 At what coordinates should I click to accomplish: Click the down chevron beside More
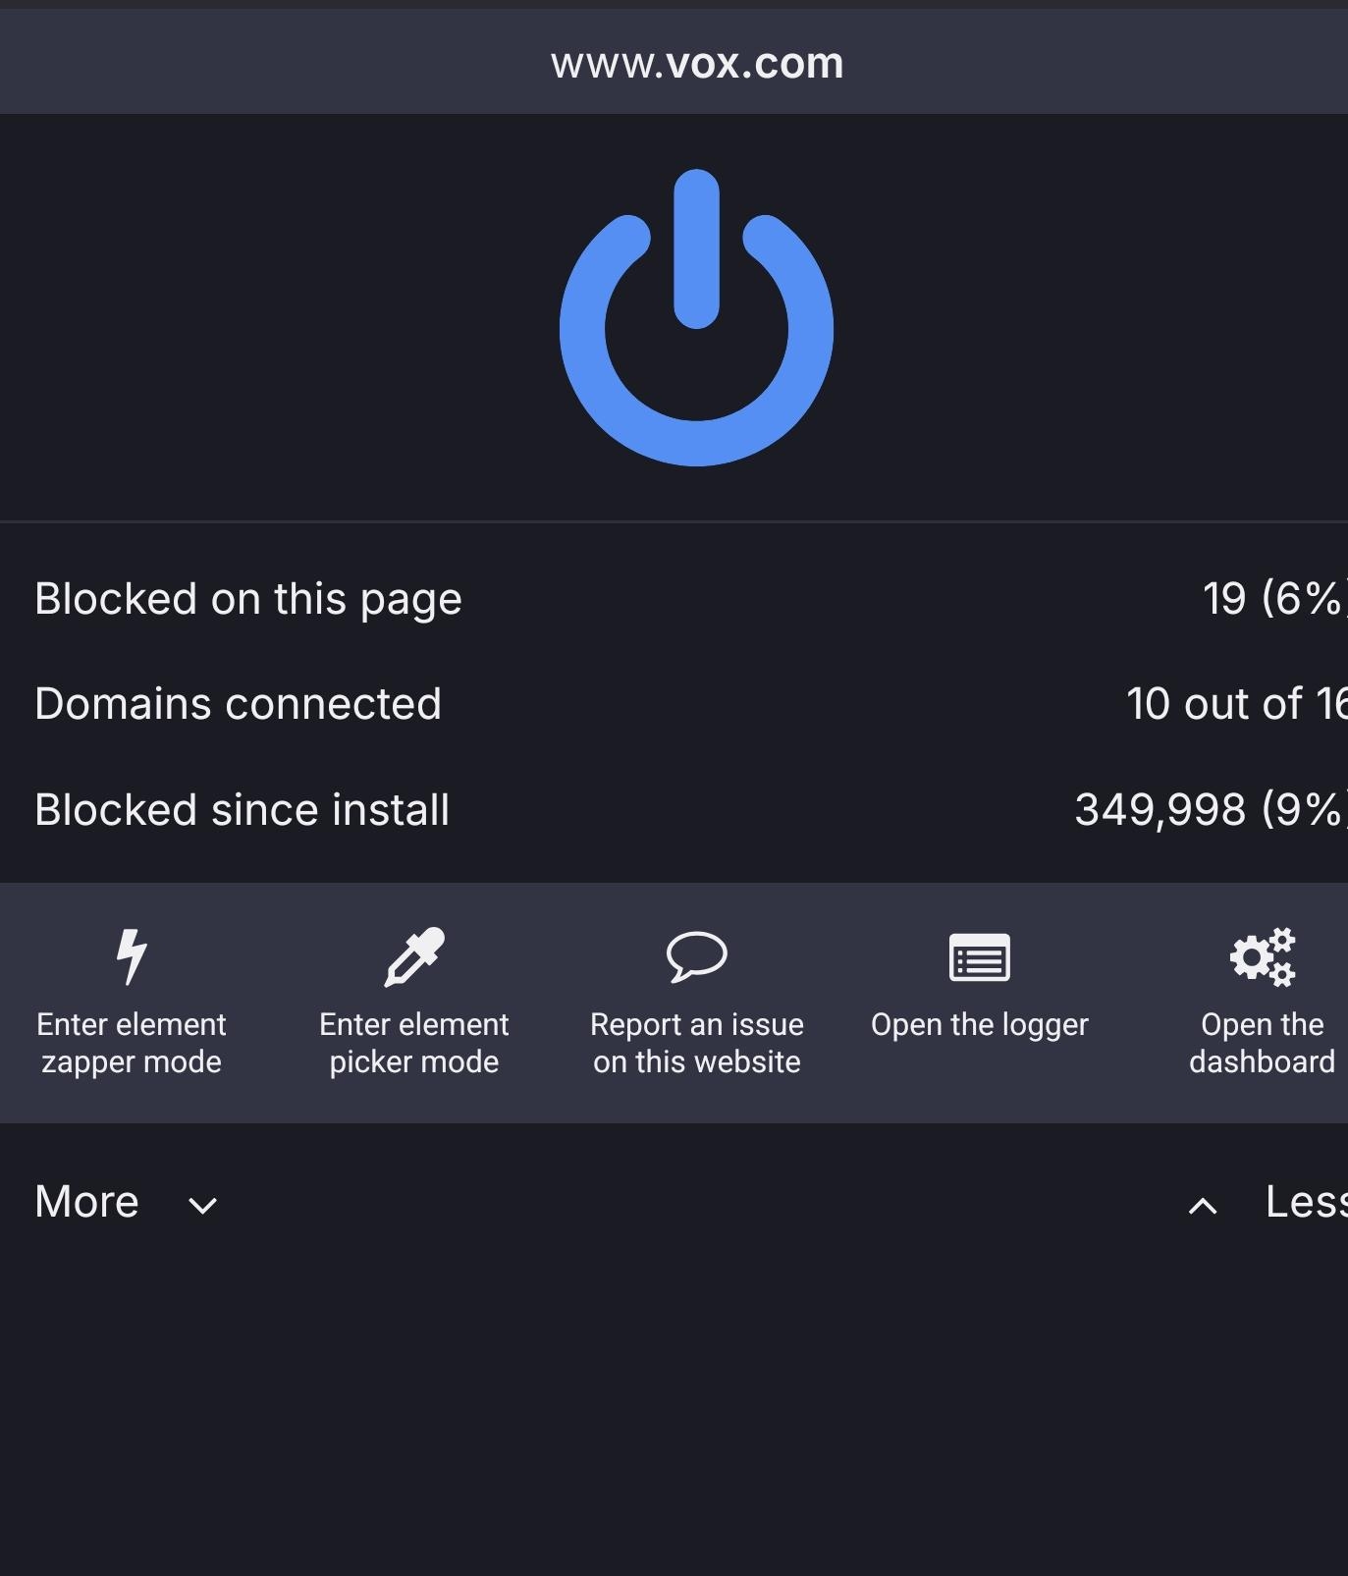202,1206
